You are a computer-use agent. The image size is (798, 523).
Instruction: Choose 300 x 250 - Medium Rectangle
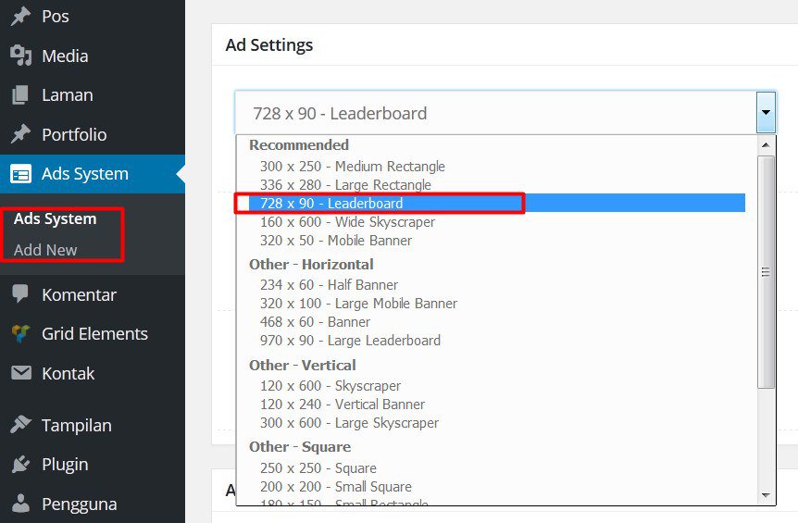tap(352, 167)
